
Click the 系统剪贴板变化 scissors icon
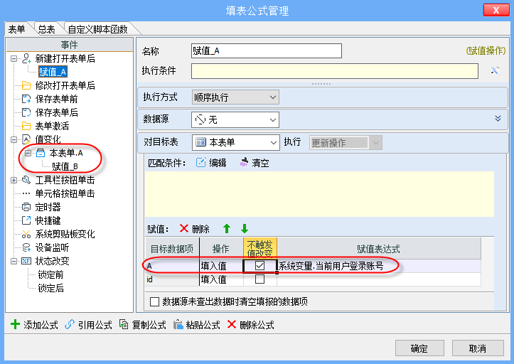click(26, 234)
